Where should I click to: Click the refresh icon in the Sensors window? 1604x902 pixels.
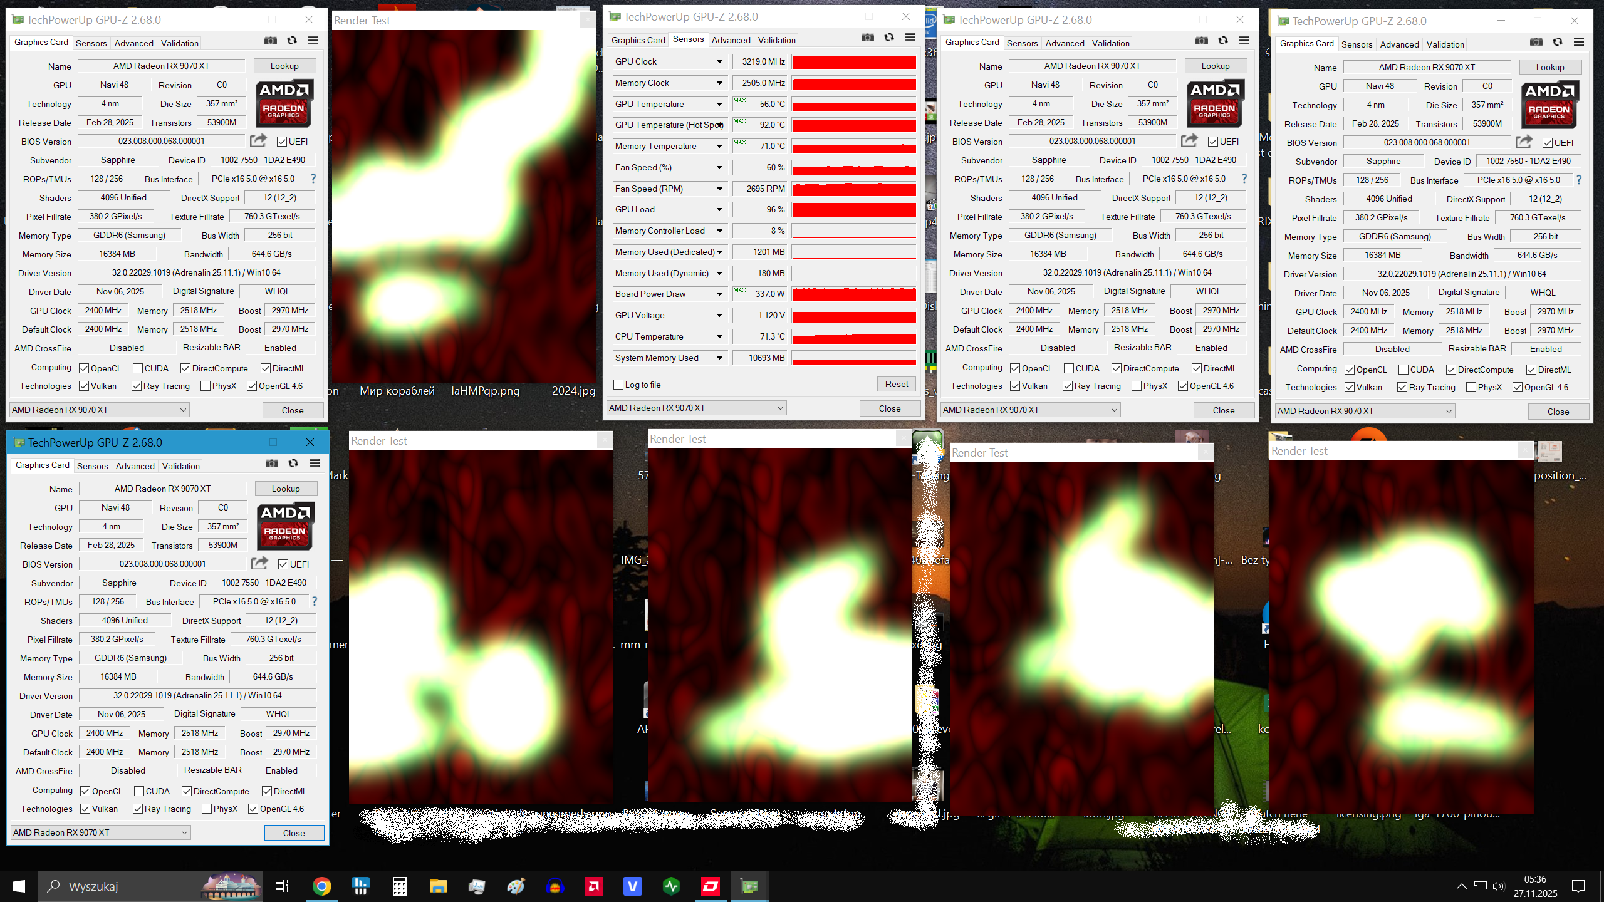click(x=889, y=38)
